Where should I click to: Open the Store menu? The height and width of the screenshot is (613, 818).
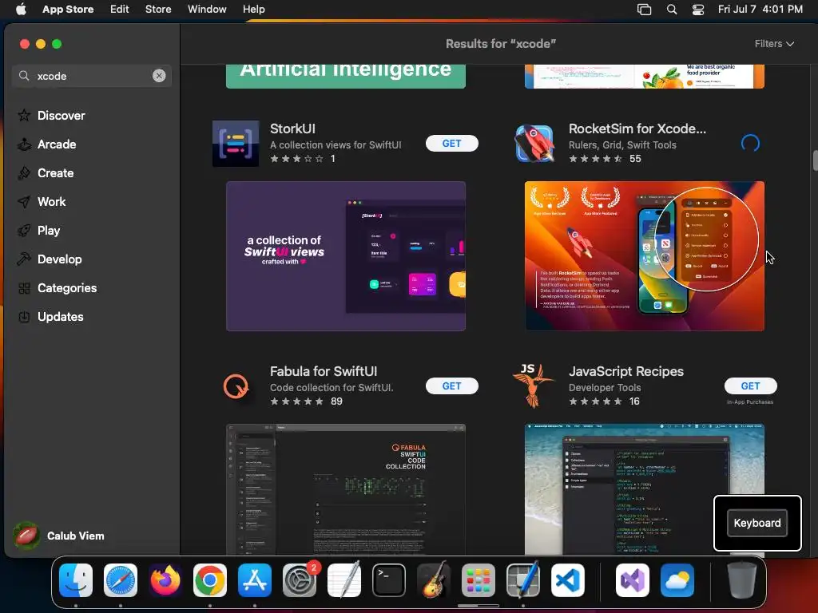pyautogui.click(x=158, y=10)
